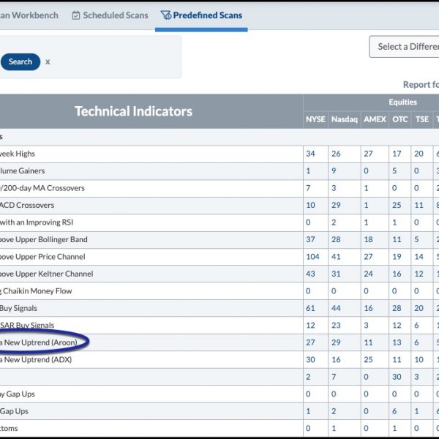Image resolution: width=439 pixels, height=439 pixels.
Task: Open the Scheduled Scans tab
Action: pos(110,15)
